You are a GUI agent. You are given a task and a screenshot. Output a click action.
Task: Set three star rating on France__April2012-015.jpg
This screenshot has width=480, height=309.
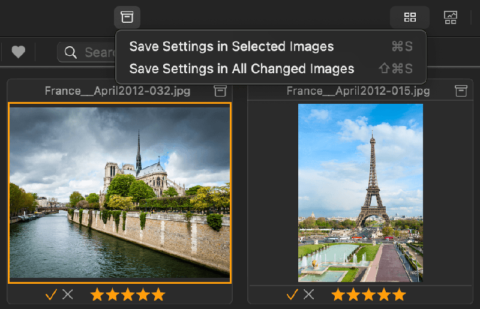(x=369, y=295)
